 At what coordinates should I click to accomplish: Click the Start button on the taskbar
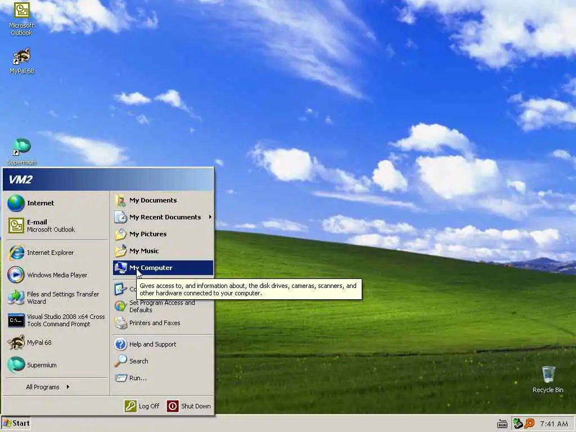(x=16, y=423)
